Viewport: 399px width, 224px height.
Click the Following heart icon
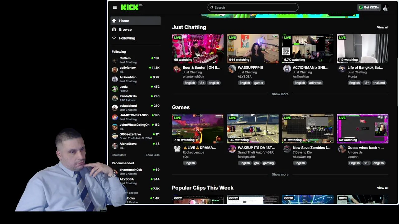point(114,38)
